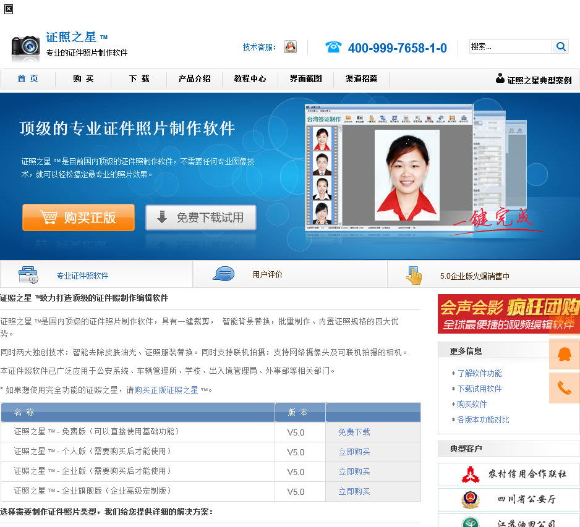The width and height of the screenshot is (580, 527).
Task: Open the 各版本功能对比 sidebar link
Action: tap(483, 420)
